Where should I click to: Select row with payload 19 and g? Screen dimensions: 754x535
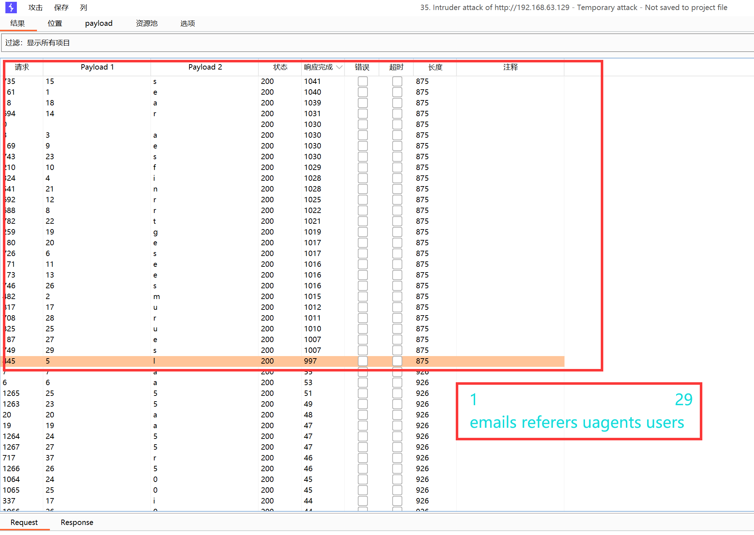(283, 232)
